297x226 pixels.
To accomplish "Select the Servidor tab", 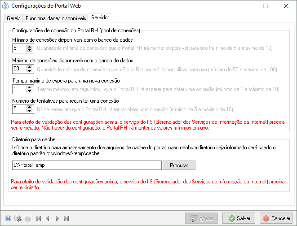I will click(x=100, y=17).
